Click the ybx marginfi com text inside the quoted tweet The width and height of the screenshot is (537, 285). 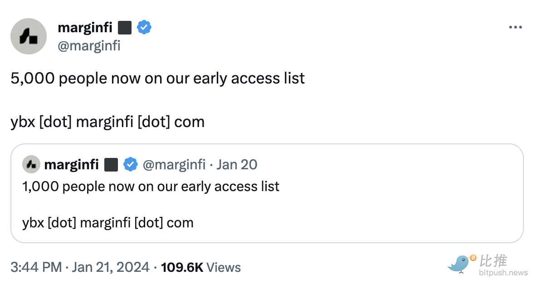tap(107, 223)
